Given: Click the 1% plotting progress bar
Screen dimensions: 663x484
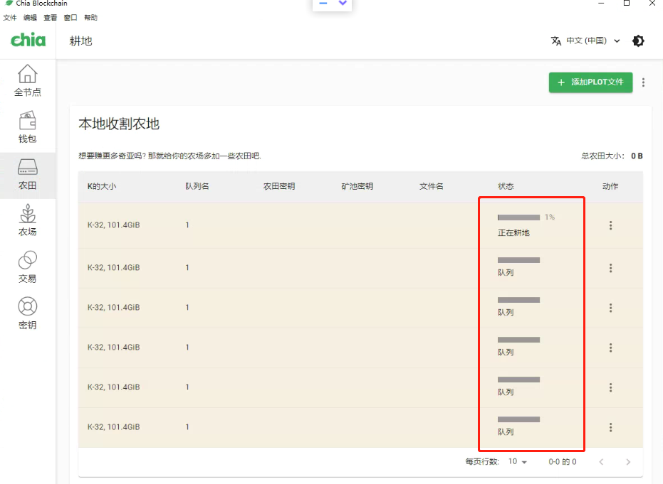Looking at the screenshot, I should 519,217.
